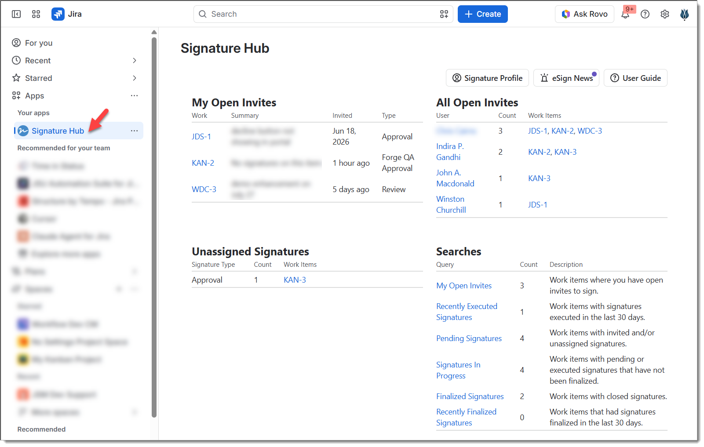Image resolution: width=704 pixels, height=447 pixels.
Task: Focus the Search input field
Action: tap(323, 14)
